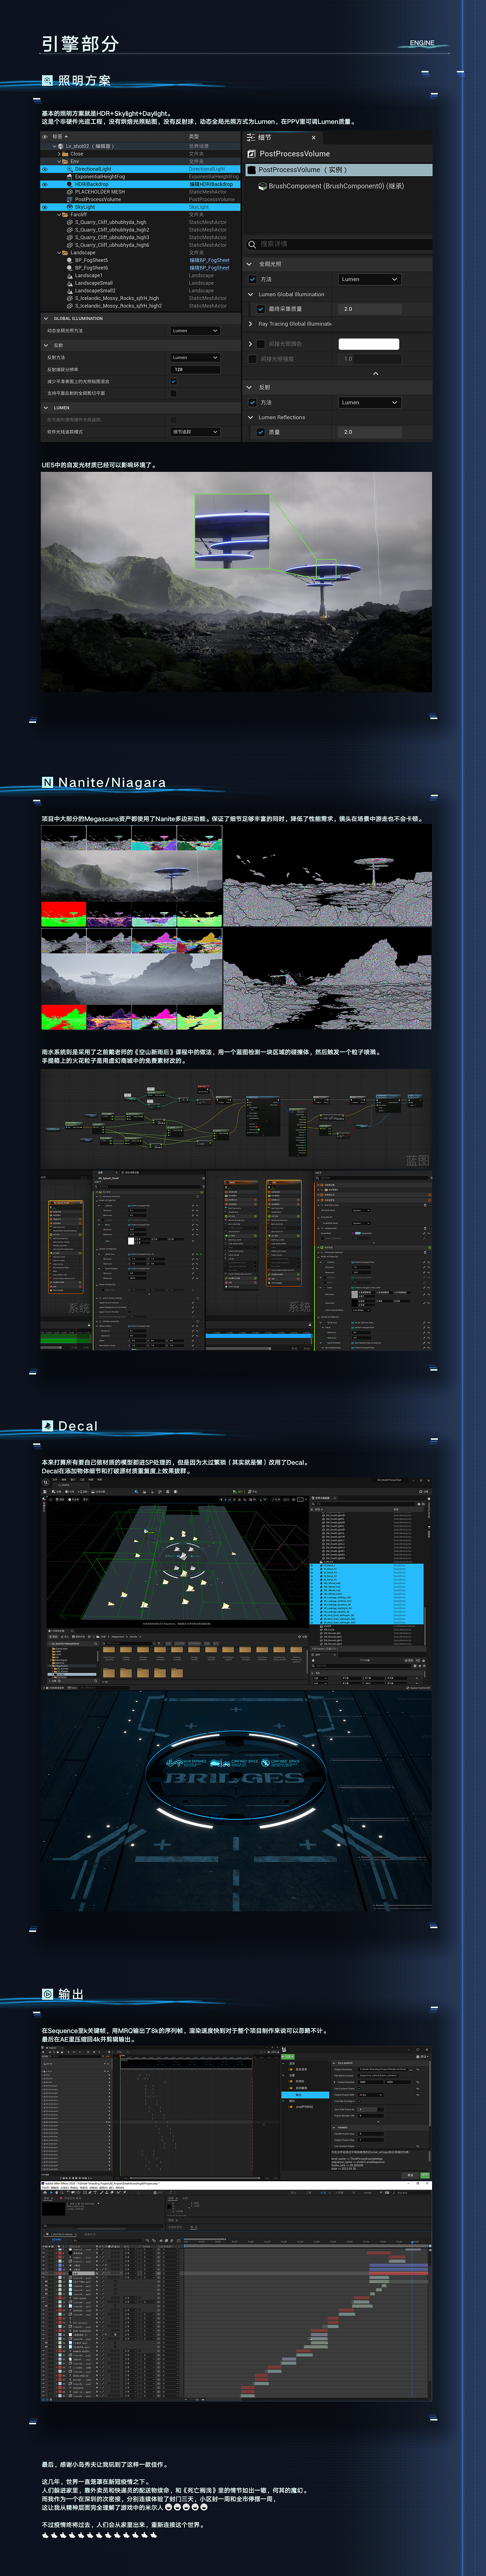Viewport: 486px width, 2576px height.
Task: Uncheck the 质量 checkbox under Lumen Reflections
Action: tap(261, 432)
